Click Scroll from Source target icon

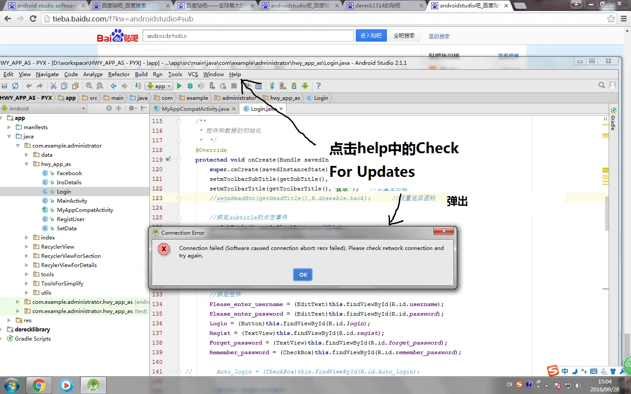tap(109, 108)
